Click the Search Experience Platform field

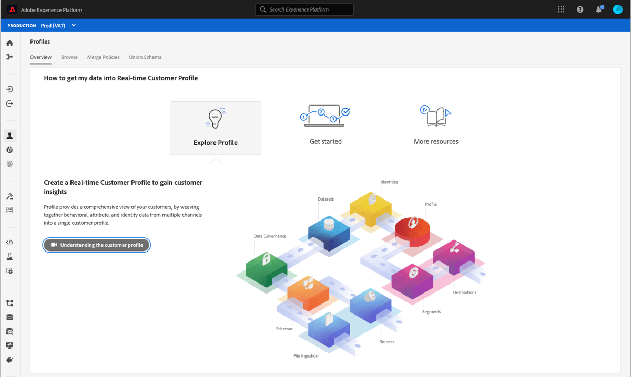[x=304, y=9]
